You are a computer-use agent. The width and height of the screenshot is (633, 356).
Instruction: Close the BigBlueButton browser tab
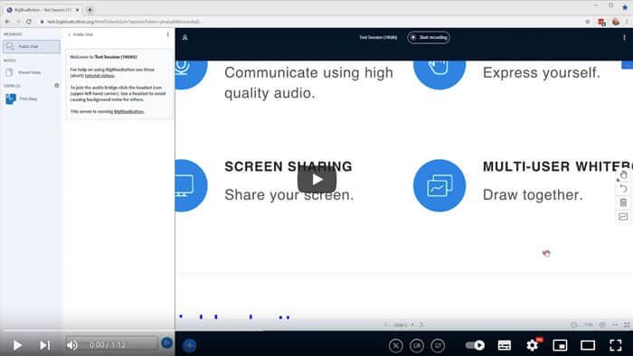[78, 10]
